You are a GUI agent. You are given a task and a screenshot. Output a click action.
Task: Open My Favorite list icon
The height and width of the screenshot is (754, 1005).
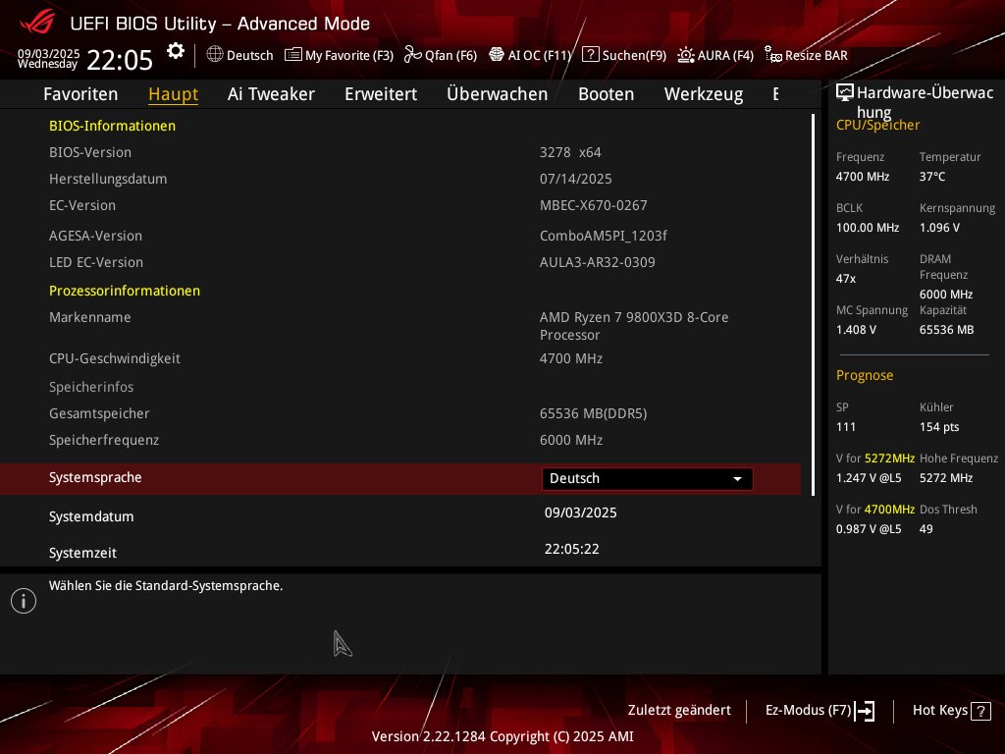pos(292,55)
